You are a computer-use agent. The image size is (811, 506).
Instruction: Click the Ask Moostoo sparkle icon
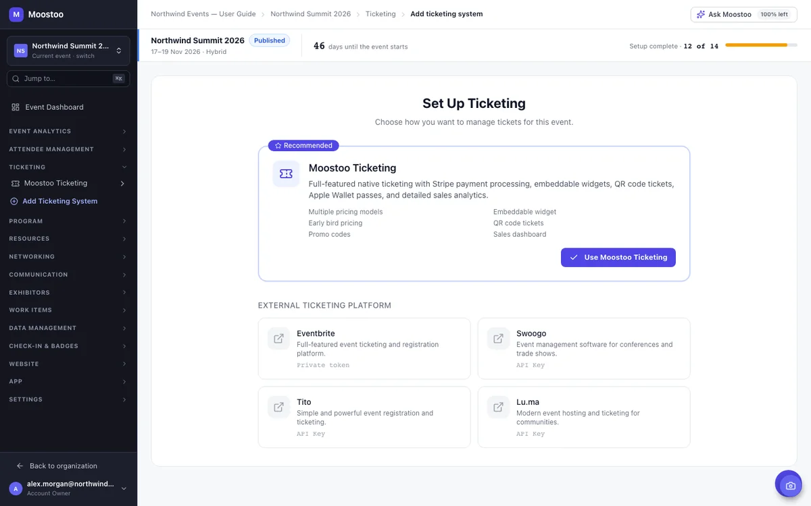tap(701, 14)
